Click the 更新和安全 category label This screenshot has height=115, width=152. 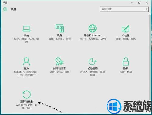click(26, 101)
